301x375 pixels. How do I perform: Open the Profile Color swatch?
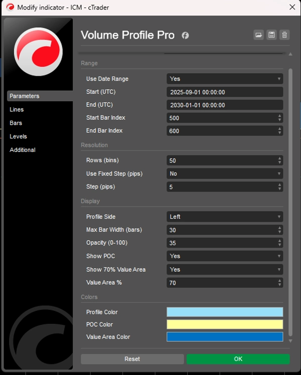[225, 312]
